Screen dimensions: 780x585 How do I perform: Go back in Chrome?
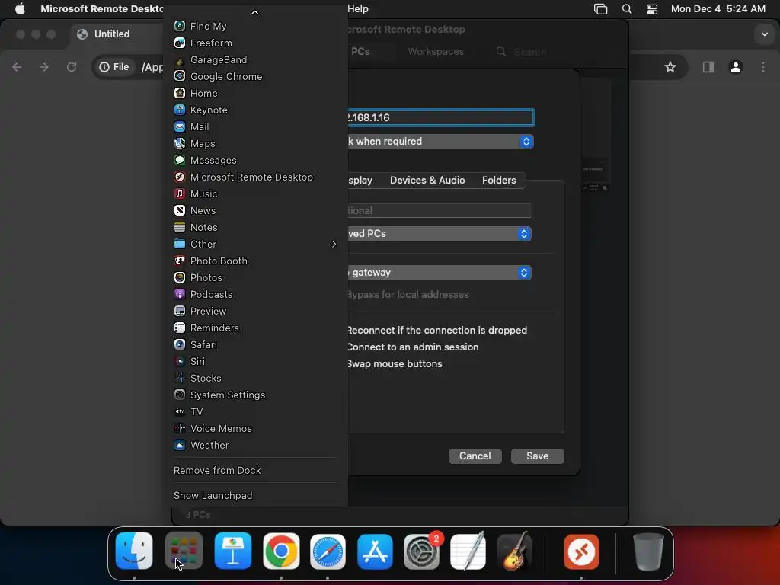coord(17,67)
